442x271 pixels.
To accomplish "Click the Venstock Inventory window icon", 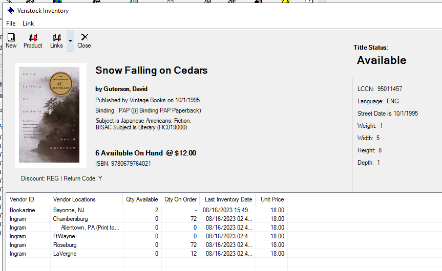I will coord(11,11).
